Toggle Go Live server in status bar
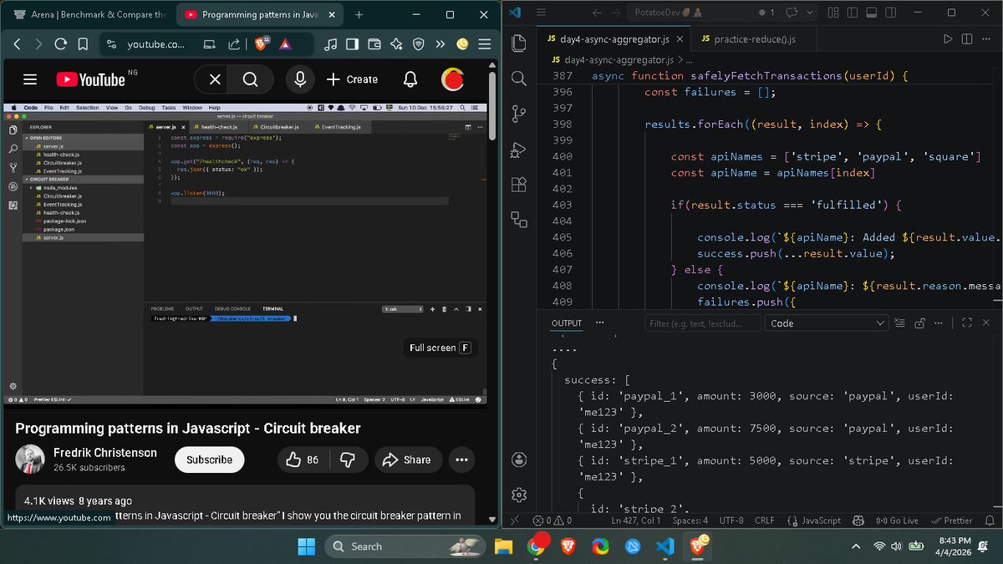This screenshot has width=1003, height=564. point(897,521)
